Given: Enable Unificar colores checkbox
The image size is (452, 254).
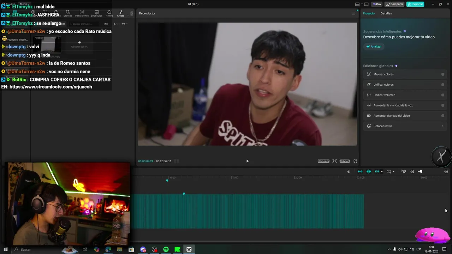Looking at the screenshot, I should pyautogui.click(x=443, y=85).
